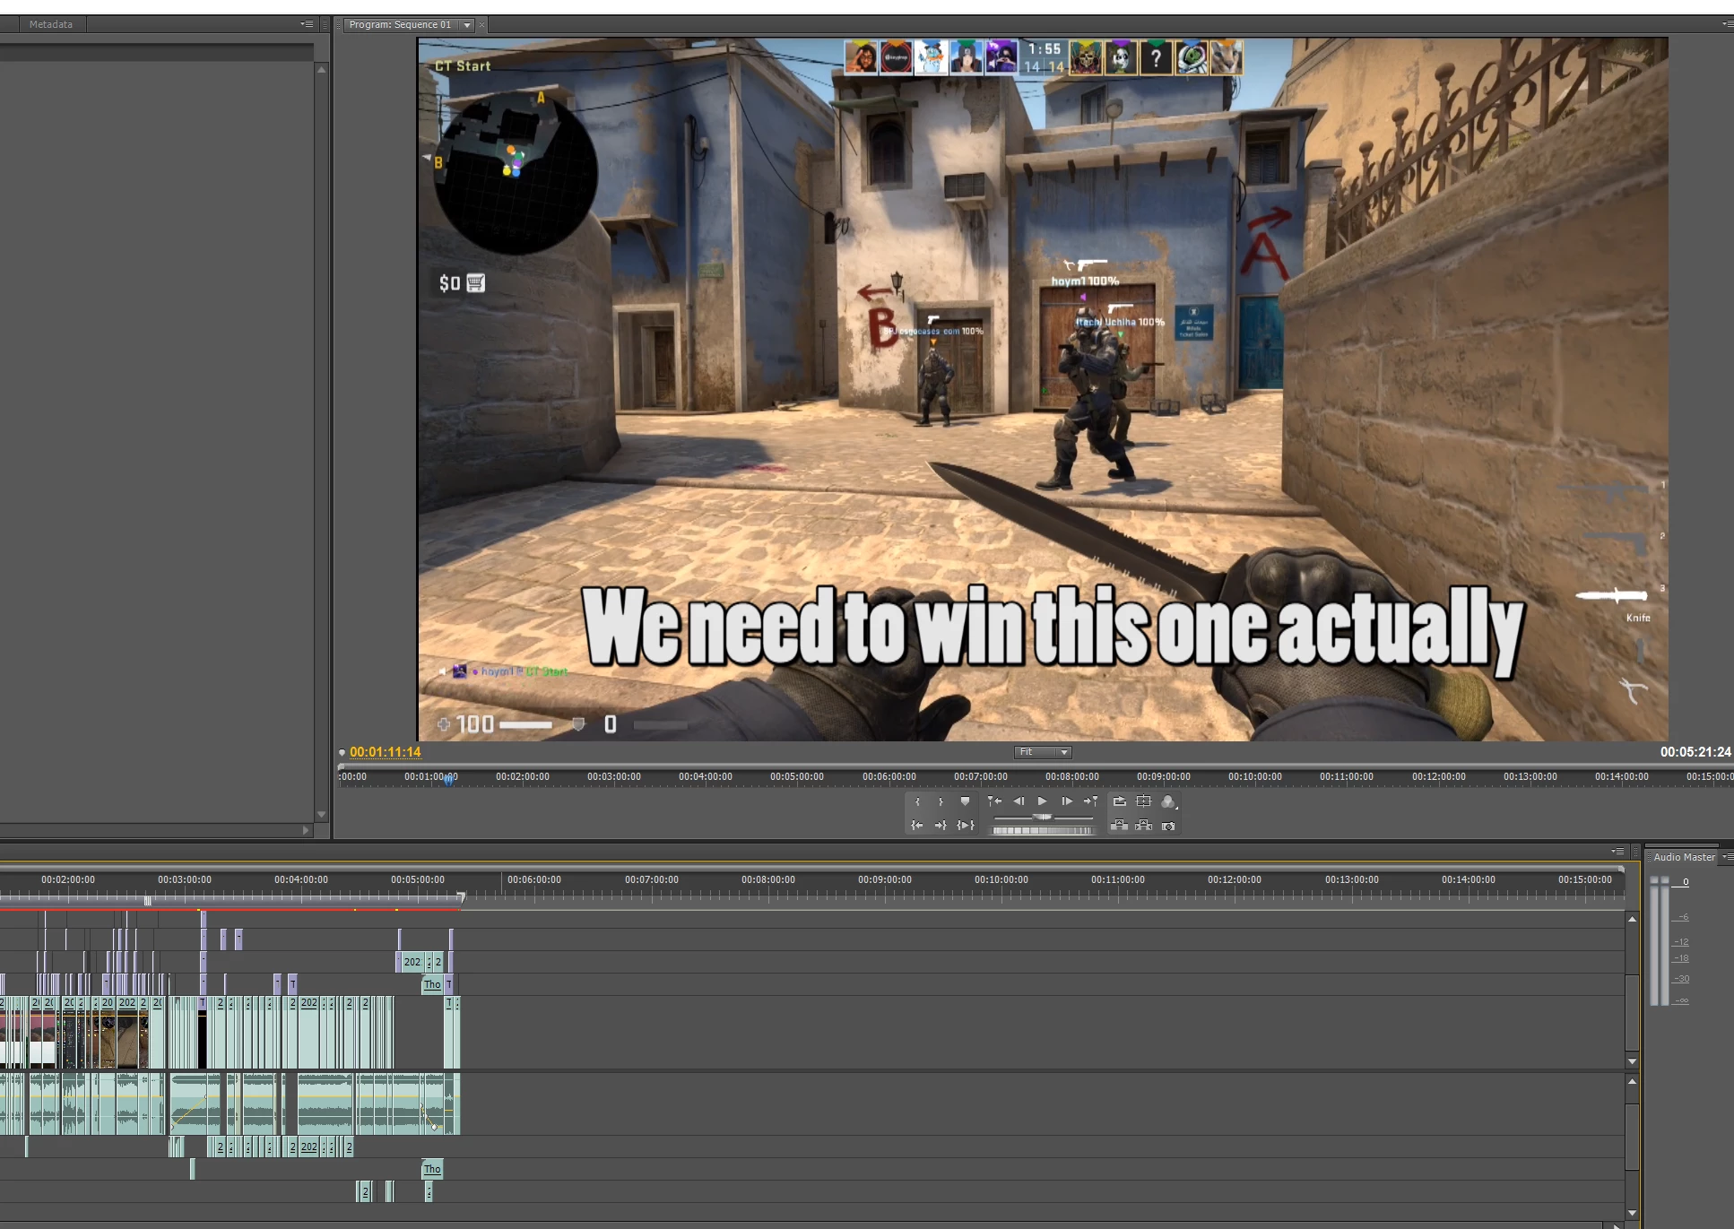Toggle Safe Margins overlay
The image size is (1734, 1229).
[1143, 801]
